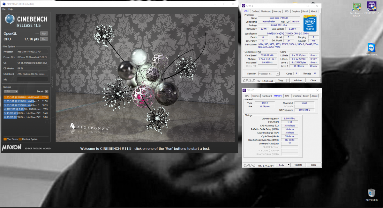Open the File menu in Cinebench
Screen dimensions: 383x208
click(4, 9)
